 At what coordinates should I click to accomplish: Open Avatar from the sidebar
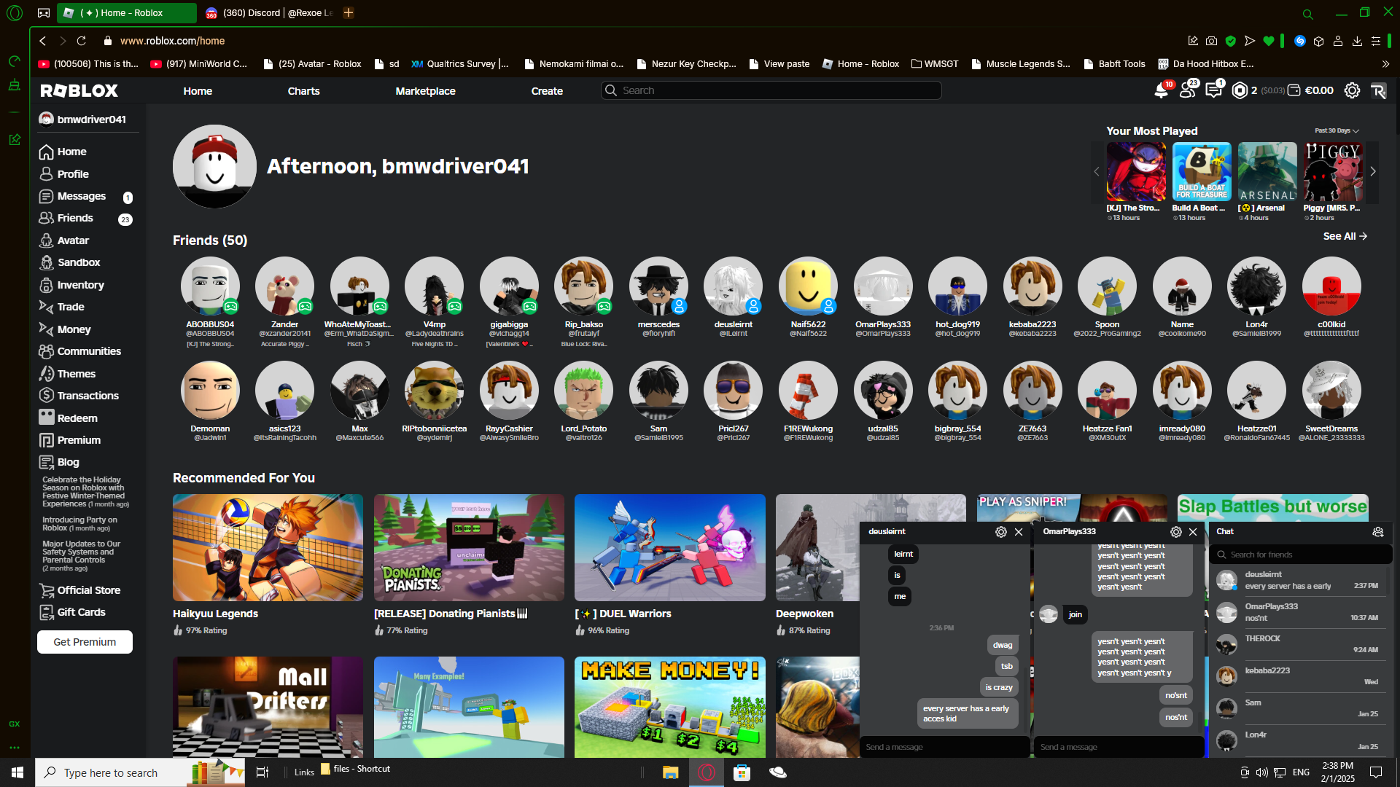[x=73, y=240]
